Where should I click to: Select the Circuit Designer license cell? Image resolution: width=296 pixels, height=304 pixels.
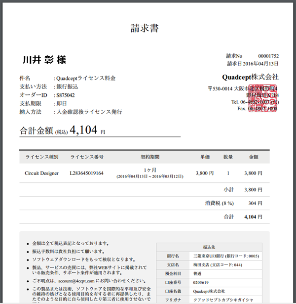[41, 173]
